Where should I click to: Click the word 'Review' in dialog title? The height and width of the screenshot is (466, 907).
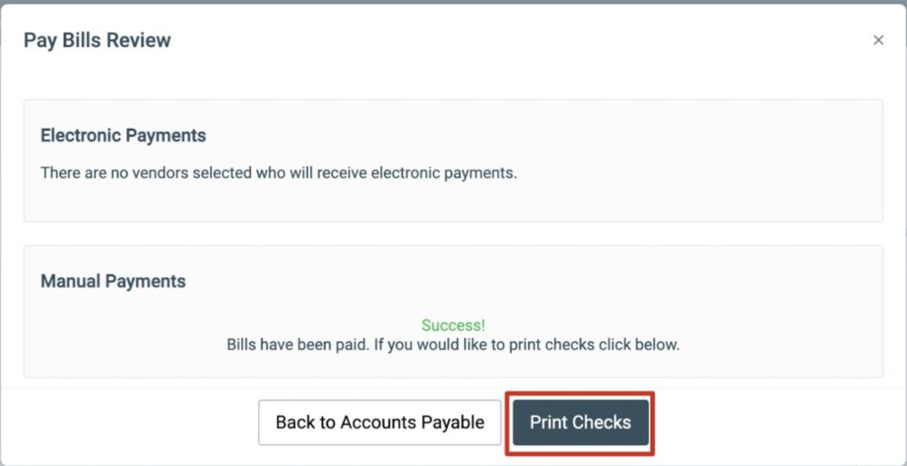[x=138, y=40]
